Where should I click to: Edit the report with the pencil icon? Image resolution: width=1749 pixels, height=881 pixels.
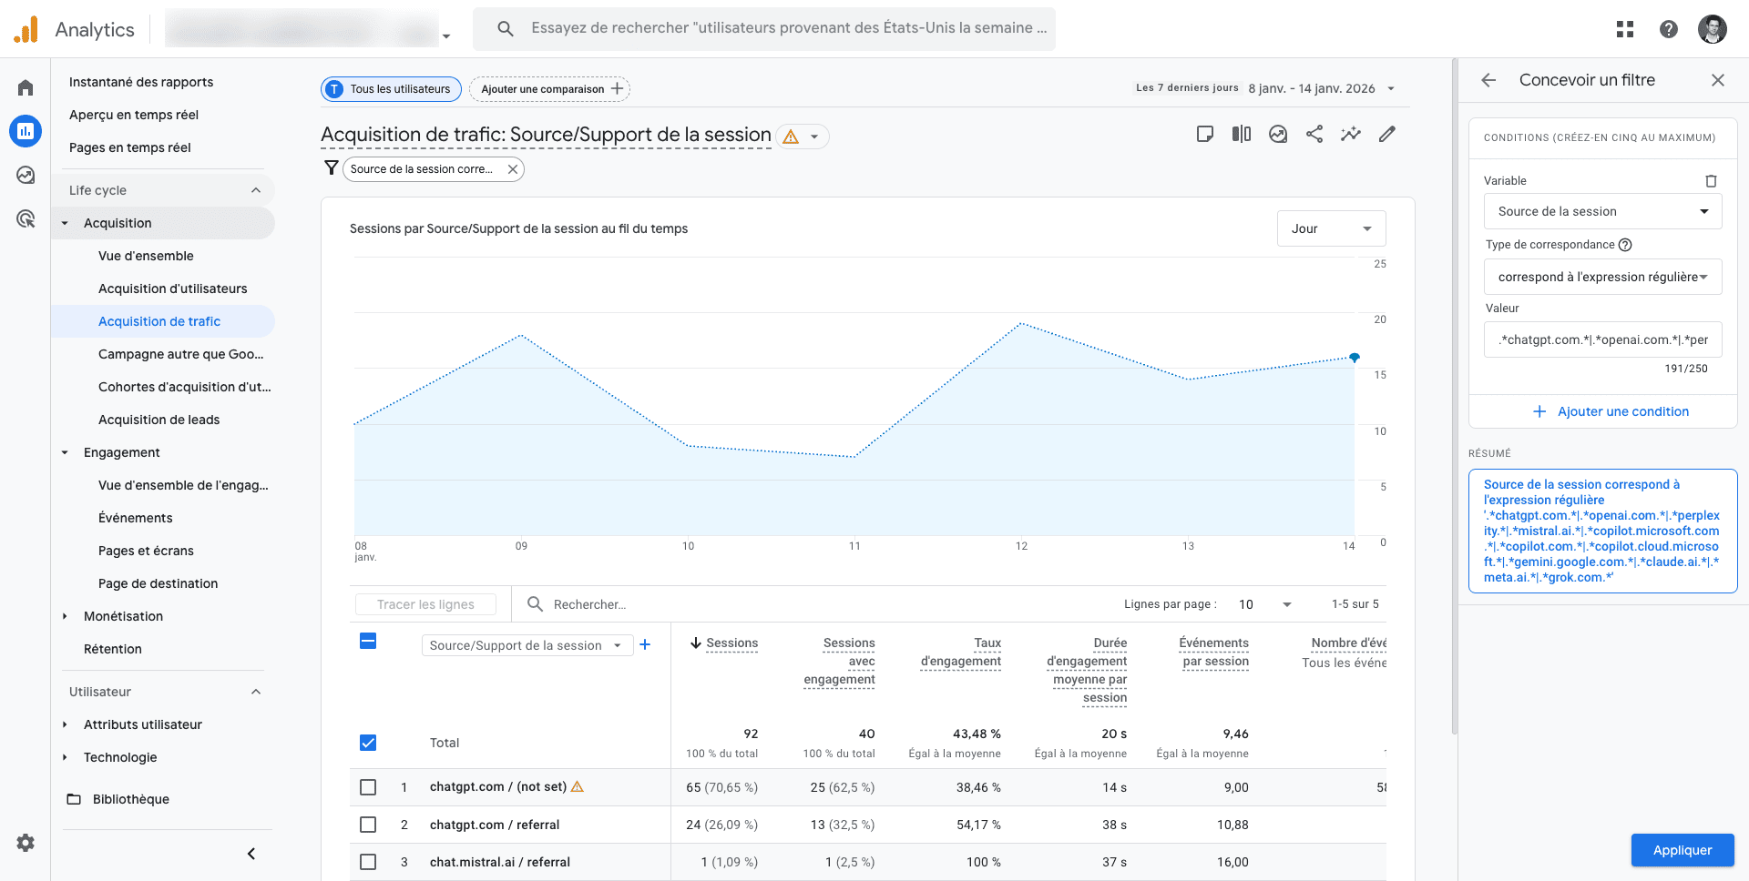click(1387, 134)
